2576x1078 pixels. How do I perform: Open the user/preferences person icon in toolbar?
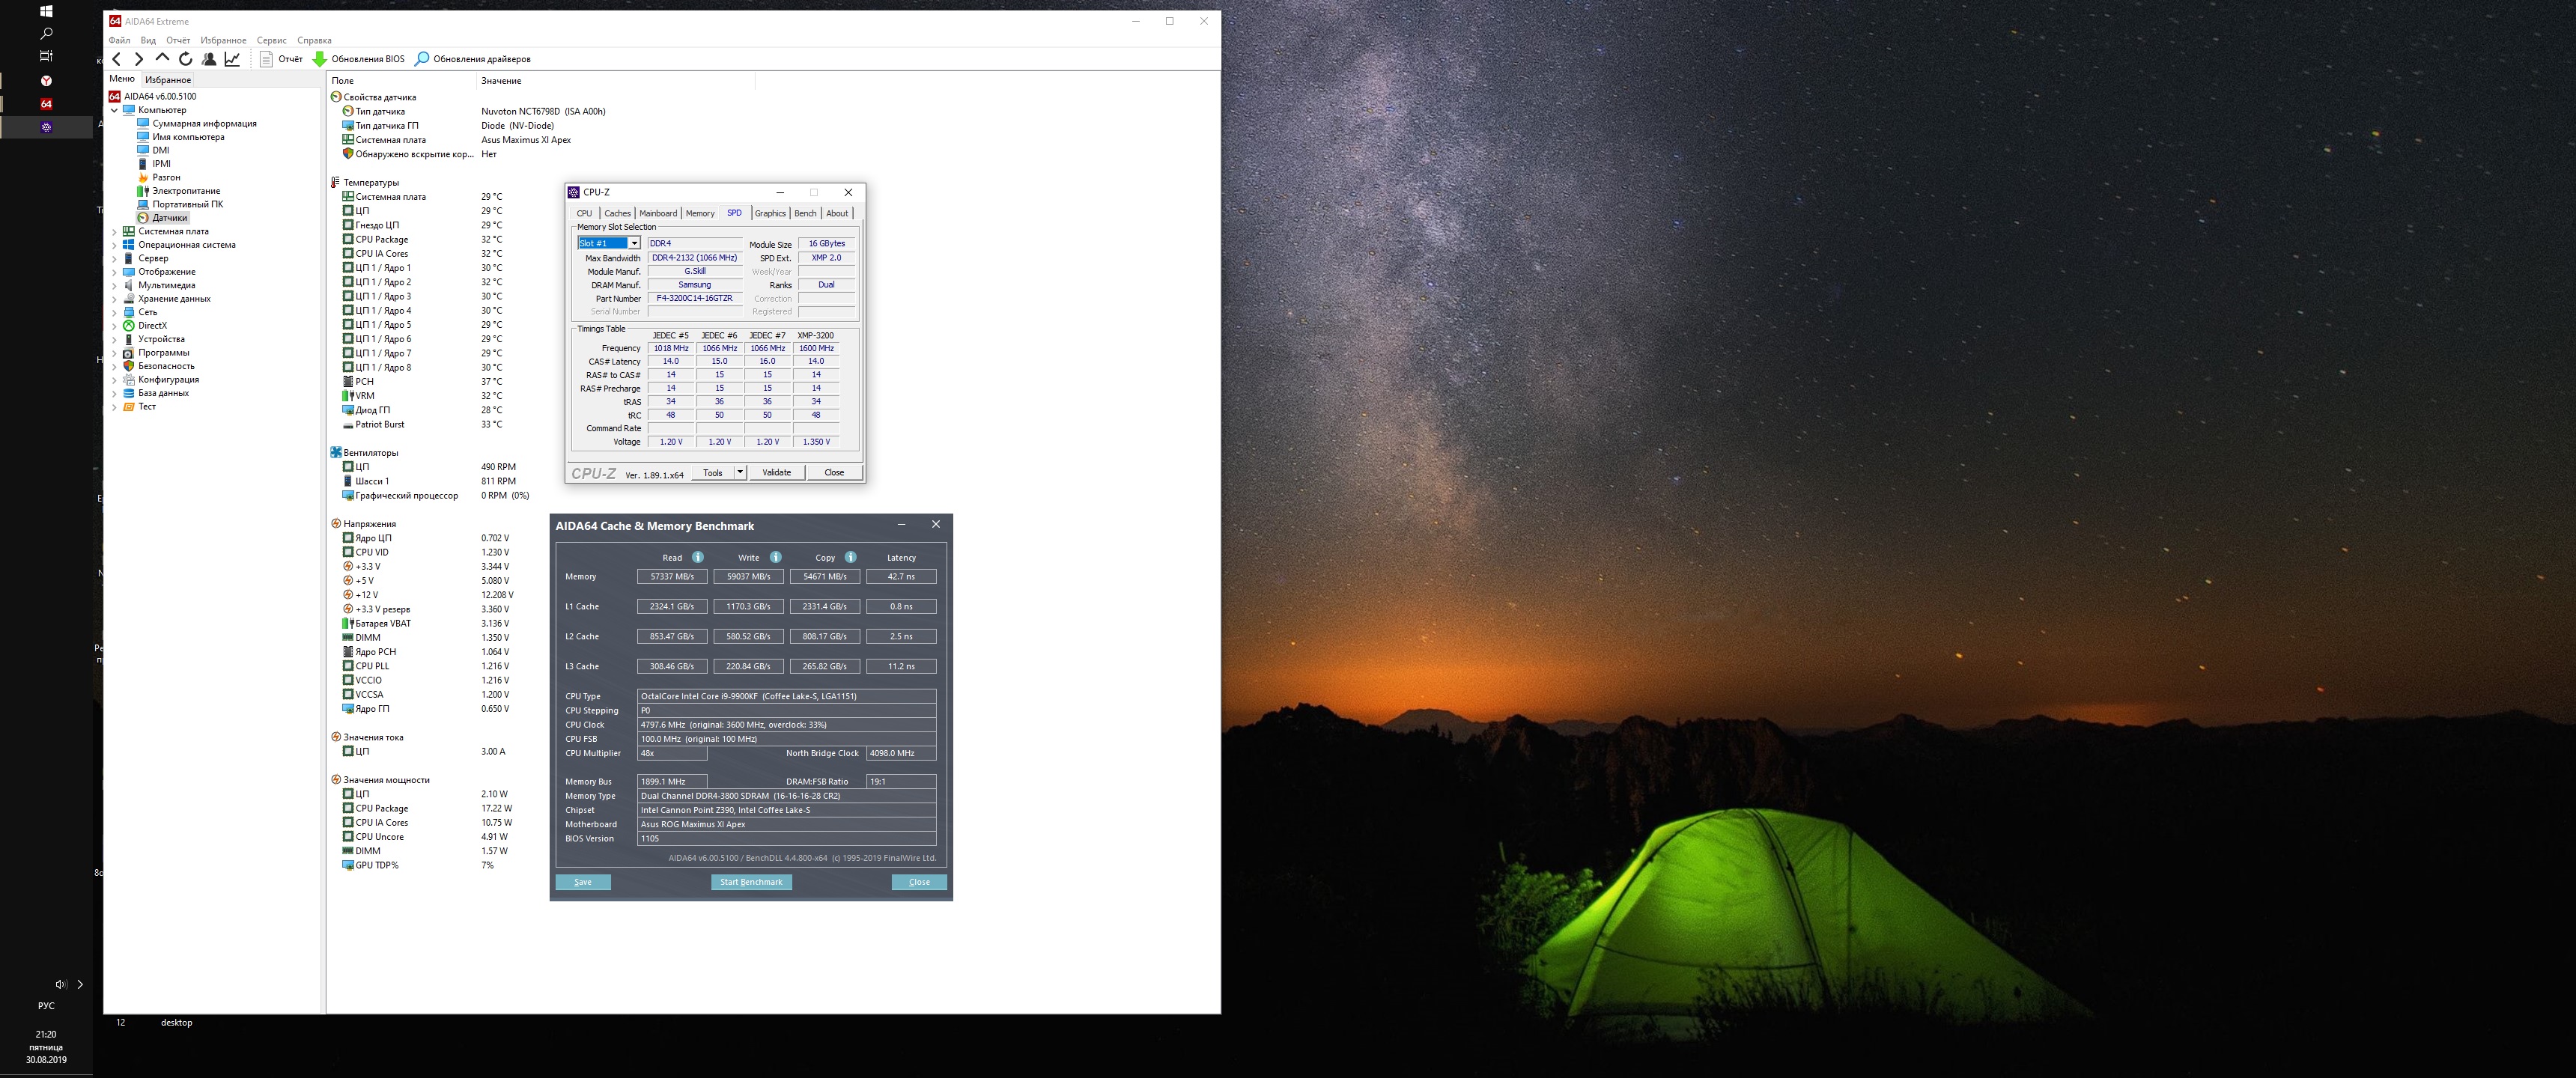click(208, 59)
